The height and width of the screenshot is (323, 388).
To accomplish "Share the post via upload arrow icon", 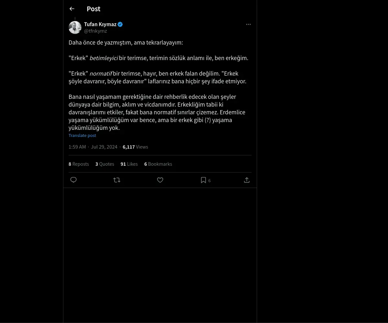I will [247, 180].
